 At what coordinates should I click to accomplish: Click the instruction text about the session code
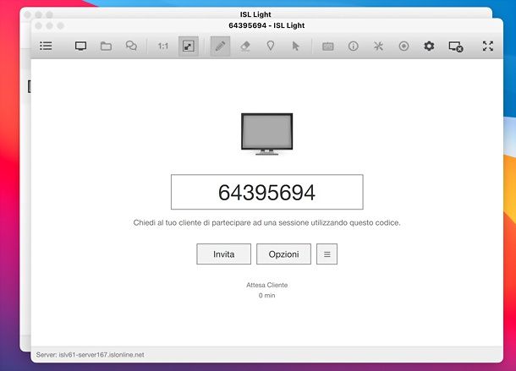click(267, 222)
